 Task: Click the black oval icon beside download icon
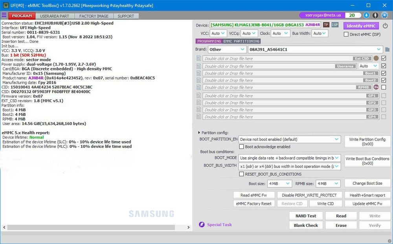point(375,15)
